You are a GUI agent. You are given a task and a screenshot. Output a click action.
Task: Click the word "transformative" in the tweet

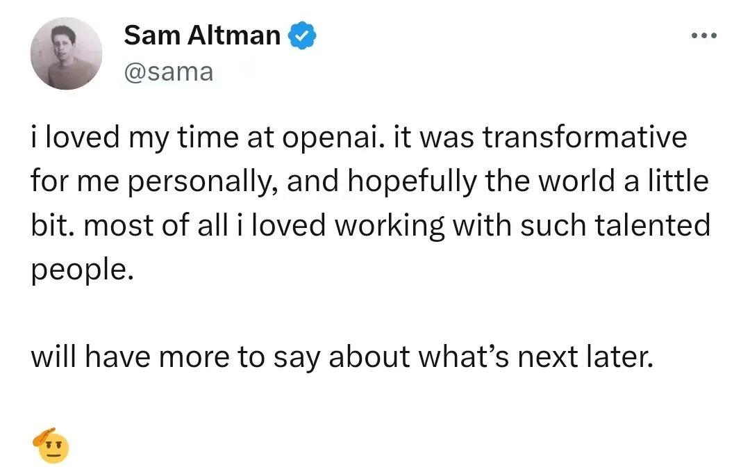pyautogui.click(x=585, y=137)
